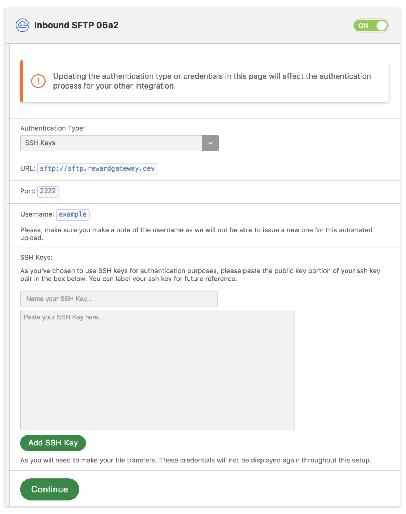Click the authentication warning message text
This screenshot has width=406, height=514.
coord(212,81)
